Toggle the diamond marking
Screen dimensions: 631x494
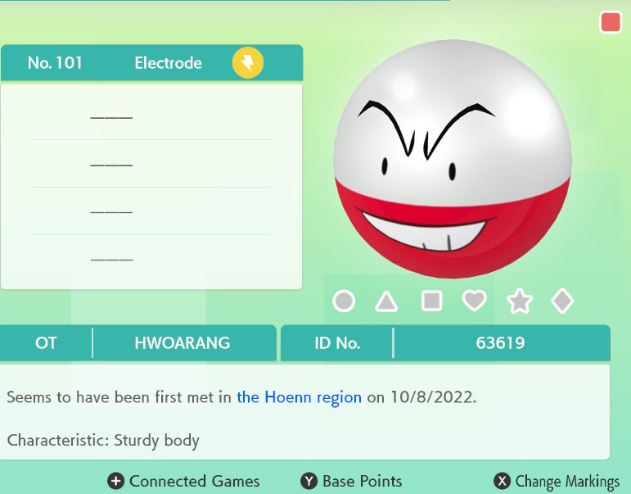point(562,301)
